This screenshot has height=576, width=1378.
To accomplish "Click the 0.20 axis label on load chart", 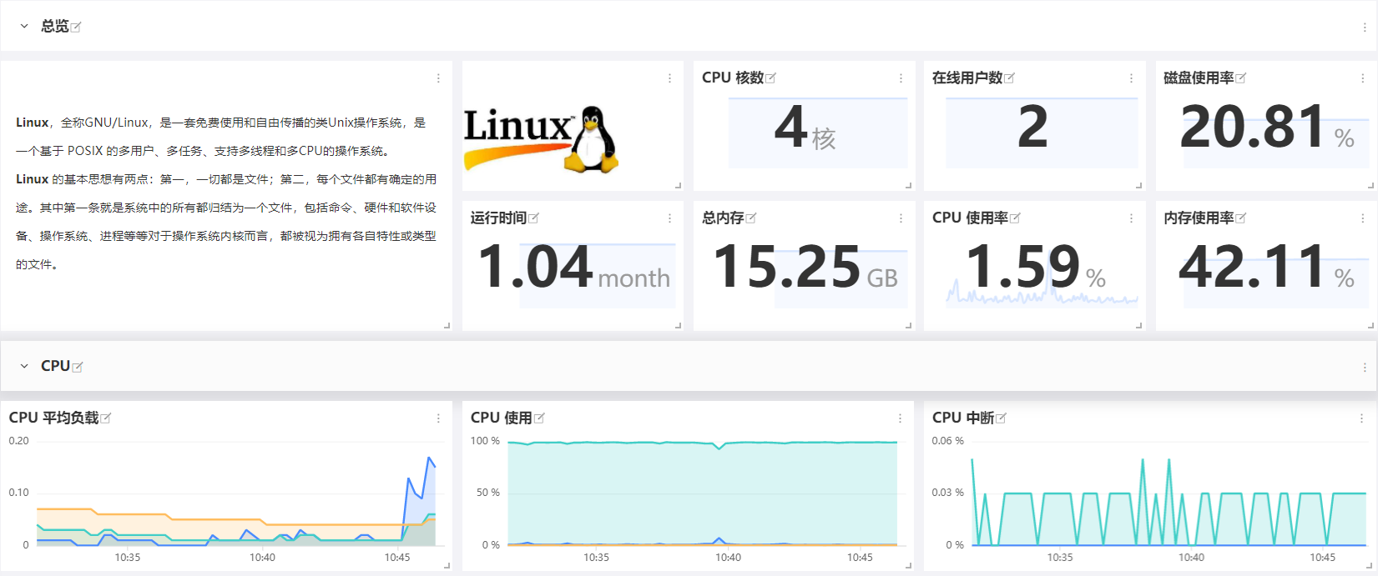I will [18, 441].
